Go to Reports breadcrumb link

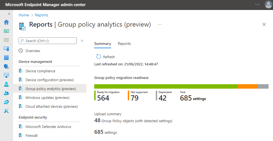tap(42, 15)
